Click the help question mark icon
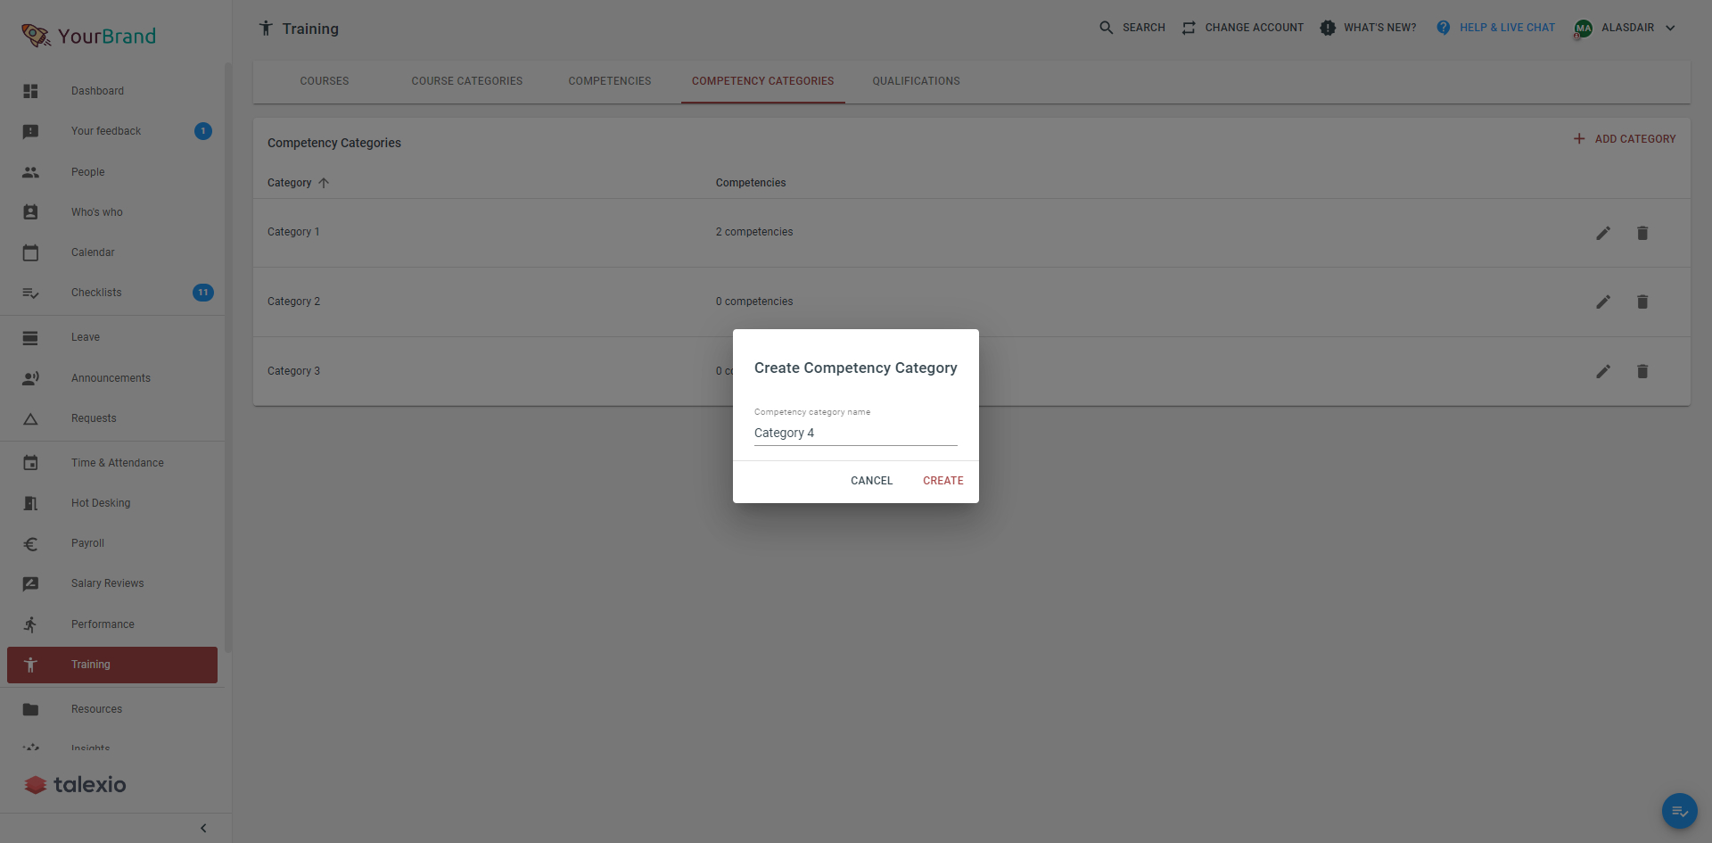1712x843 pixels. [1444, 28]
